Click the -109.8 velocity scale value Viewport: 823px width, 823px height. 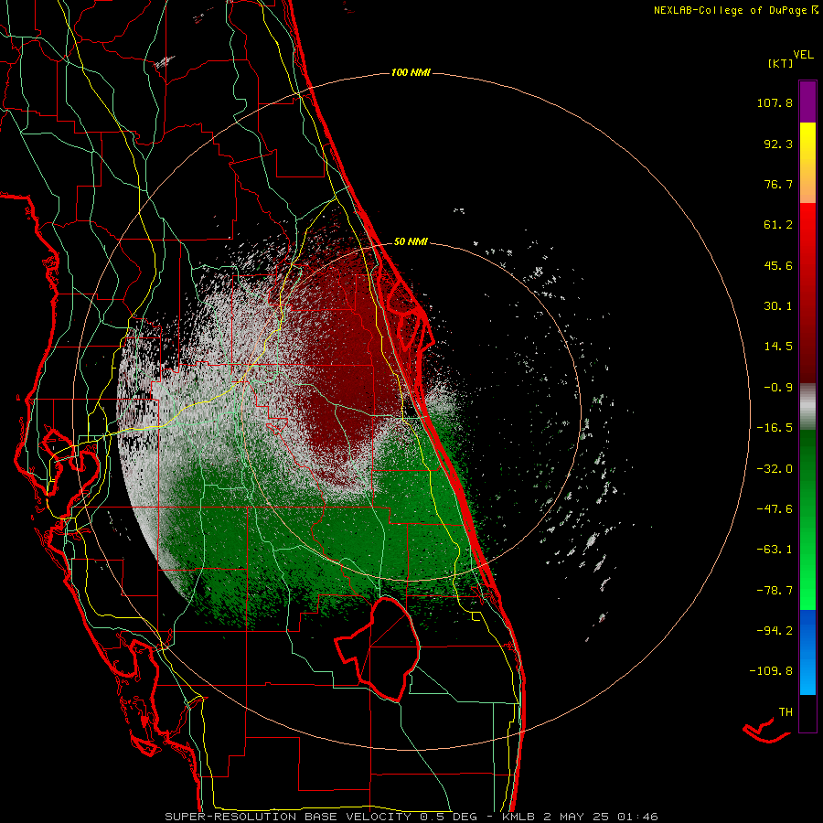(771, 671)
